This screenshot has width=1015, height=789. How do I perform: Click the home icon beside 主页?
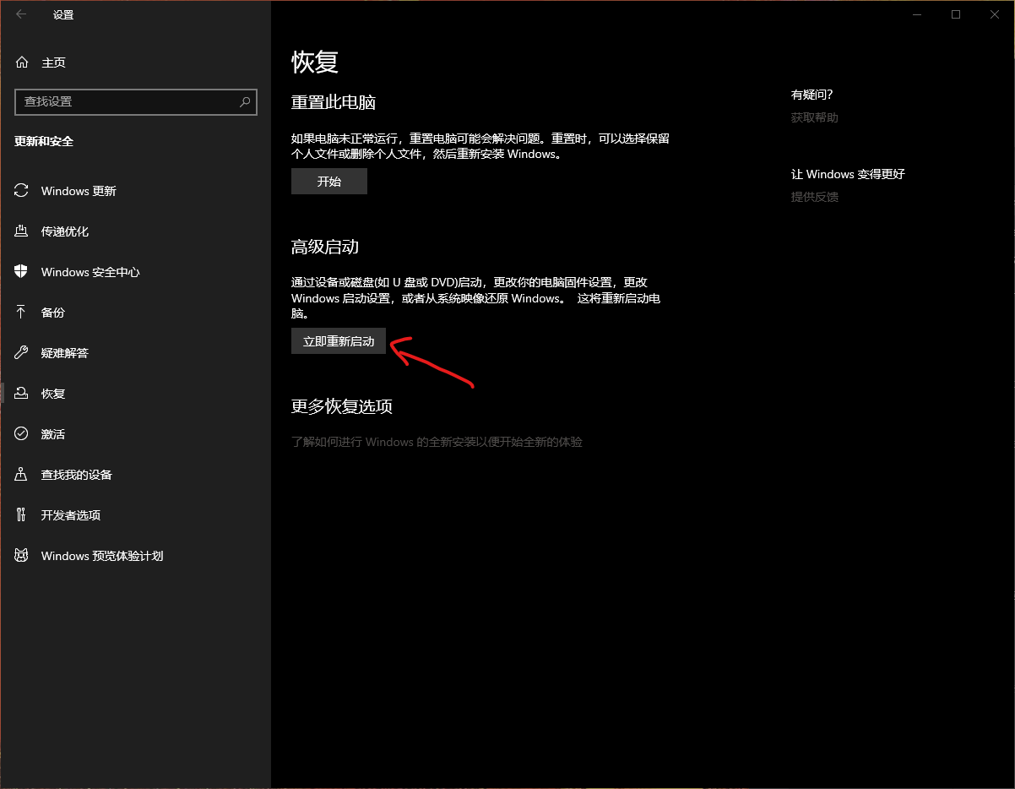(22, 63)
